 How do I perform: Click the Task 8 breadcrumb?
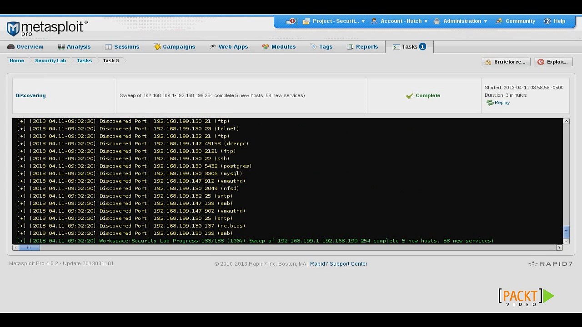[x=111, y=61]
